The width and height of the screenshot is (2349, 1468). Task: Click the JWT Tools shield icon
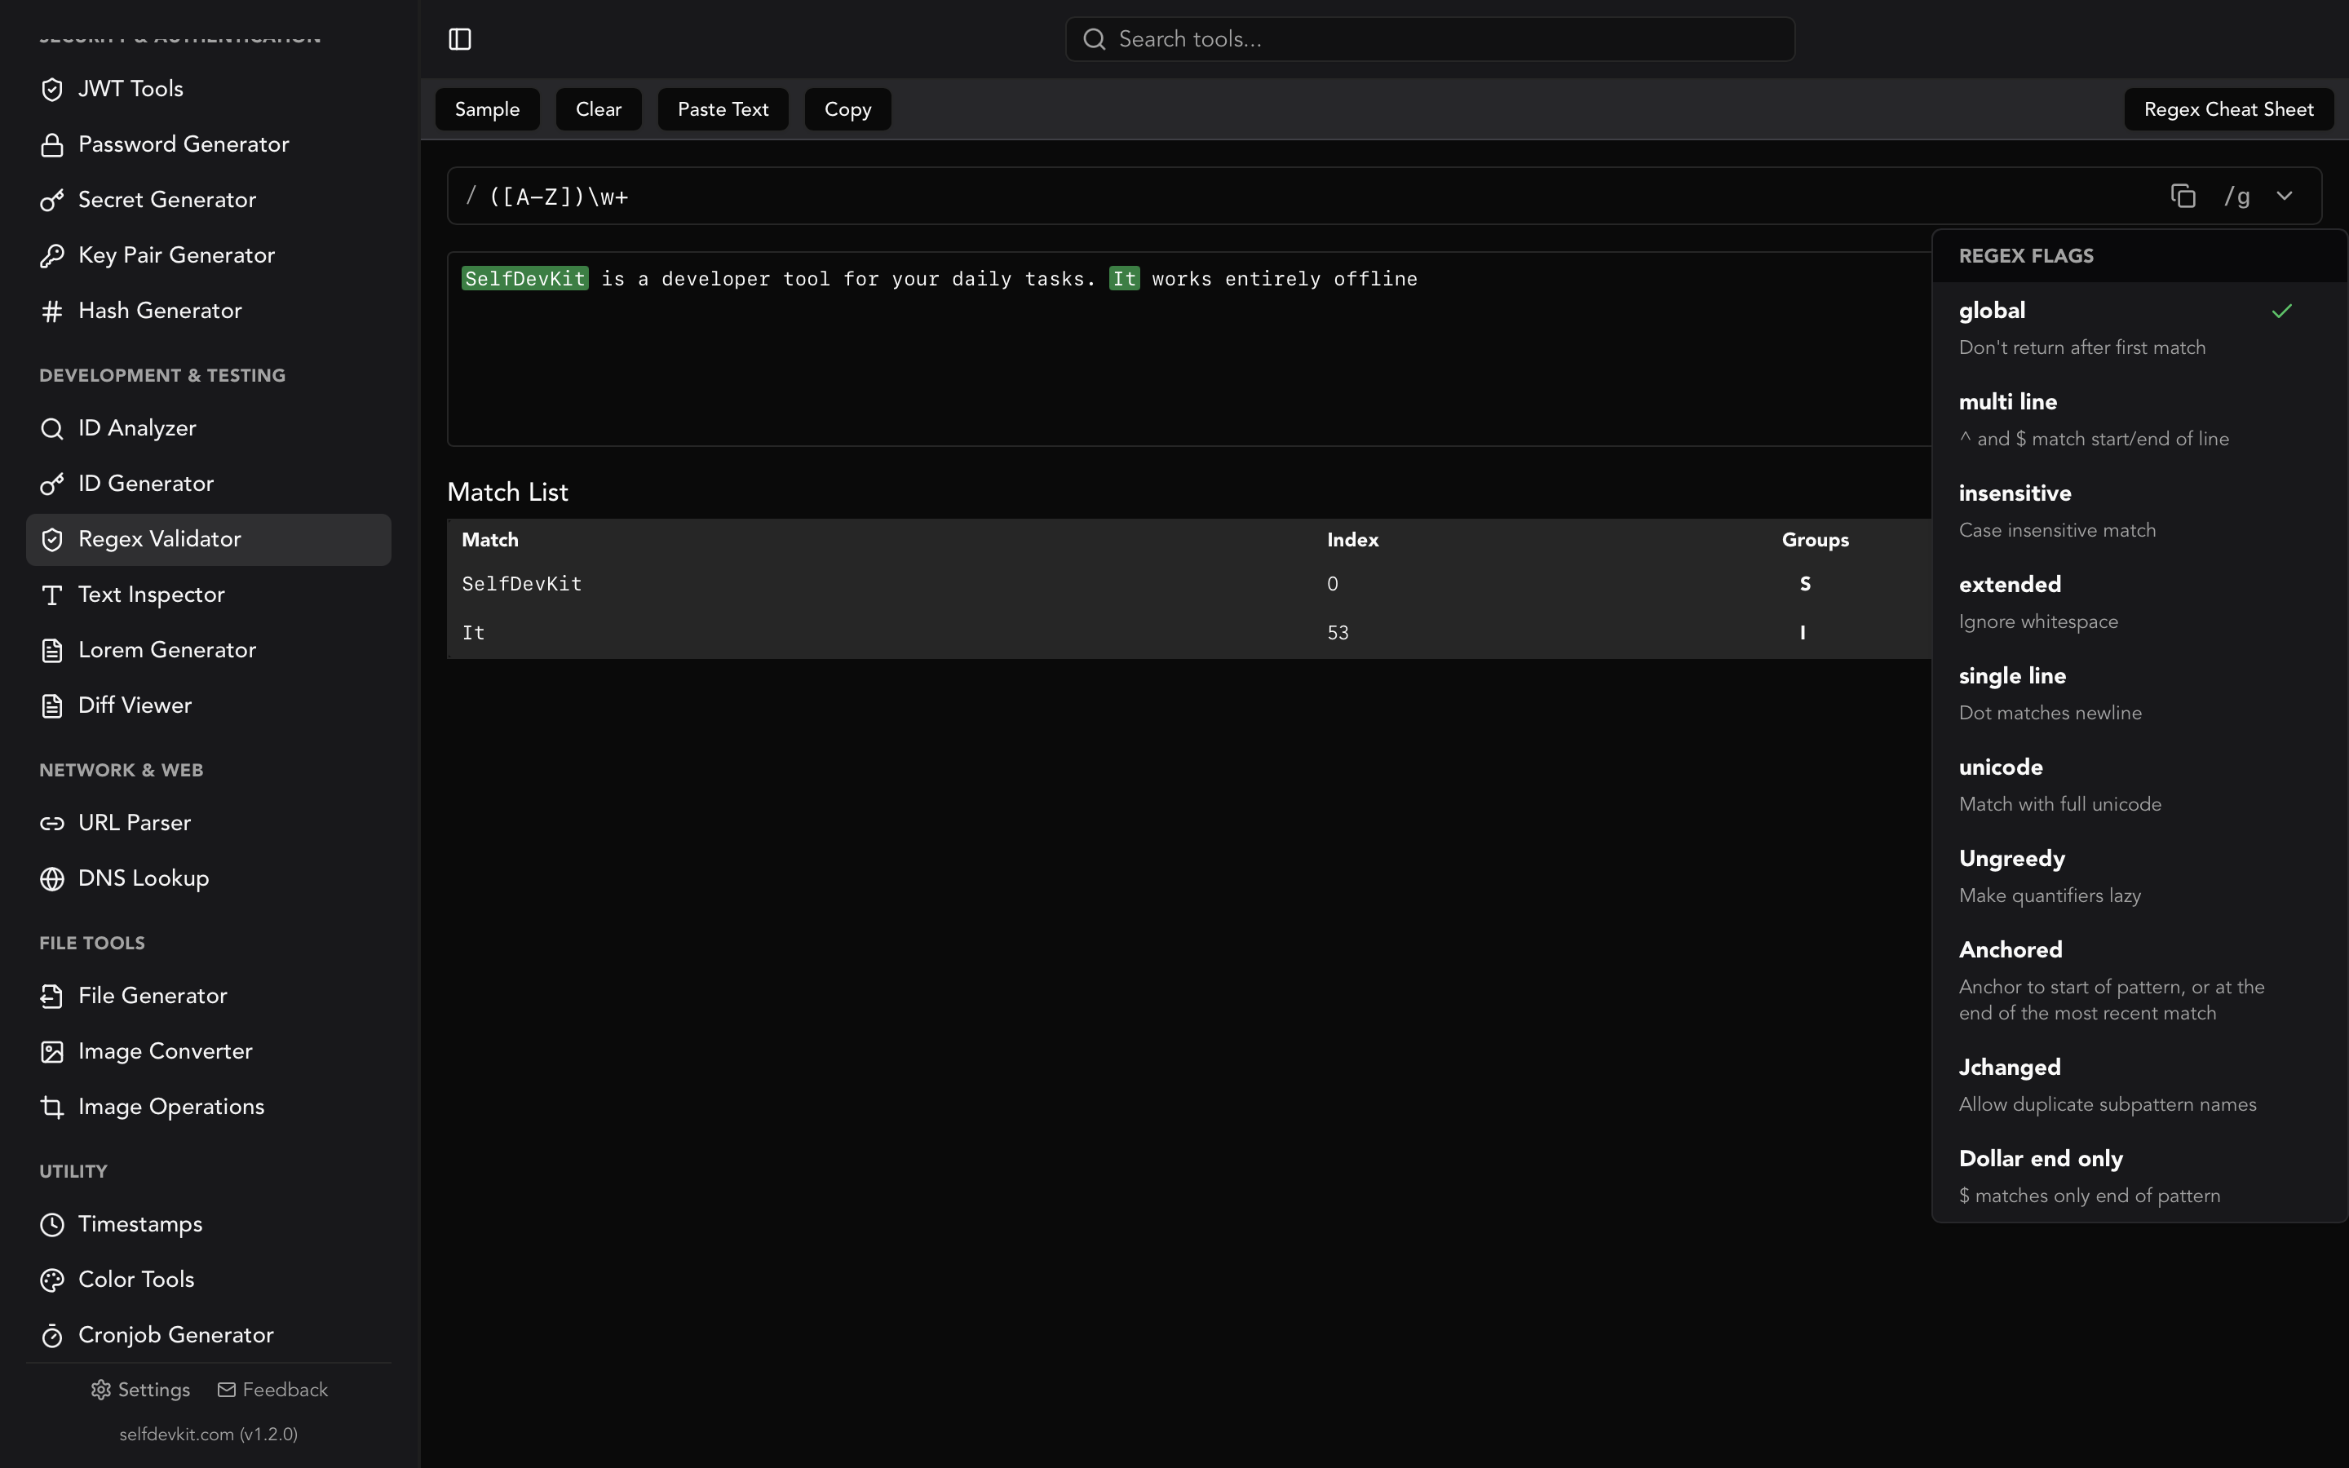52,90
